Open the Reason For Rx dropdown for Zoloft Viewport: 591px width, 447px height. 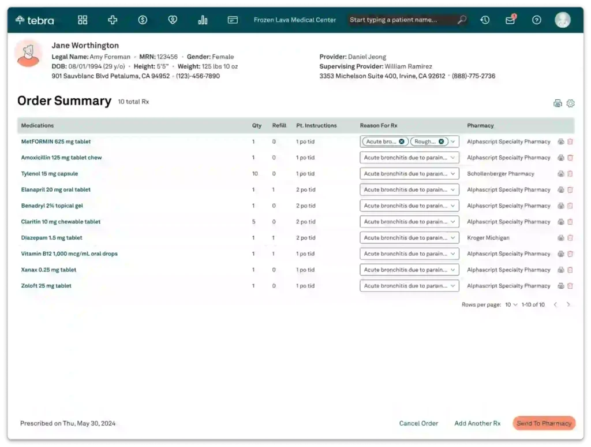(x=451, y=285)
